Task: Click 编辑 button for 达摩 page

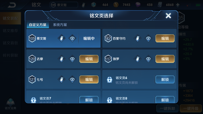Action: (x=89, y=59)
